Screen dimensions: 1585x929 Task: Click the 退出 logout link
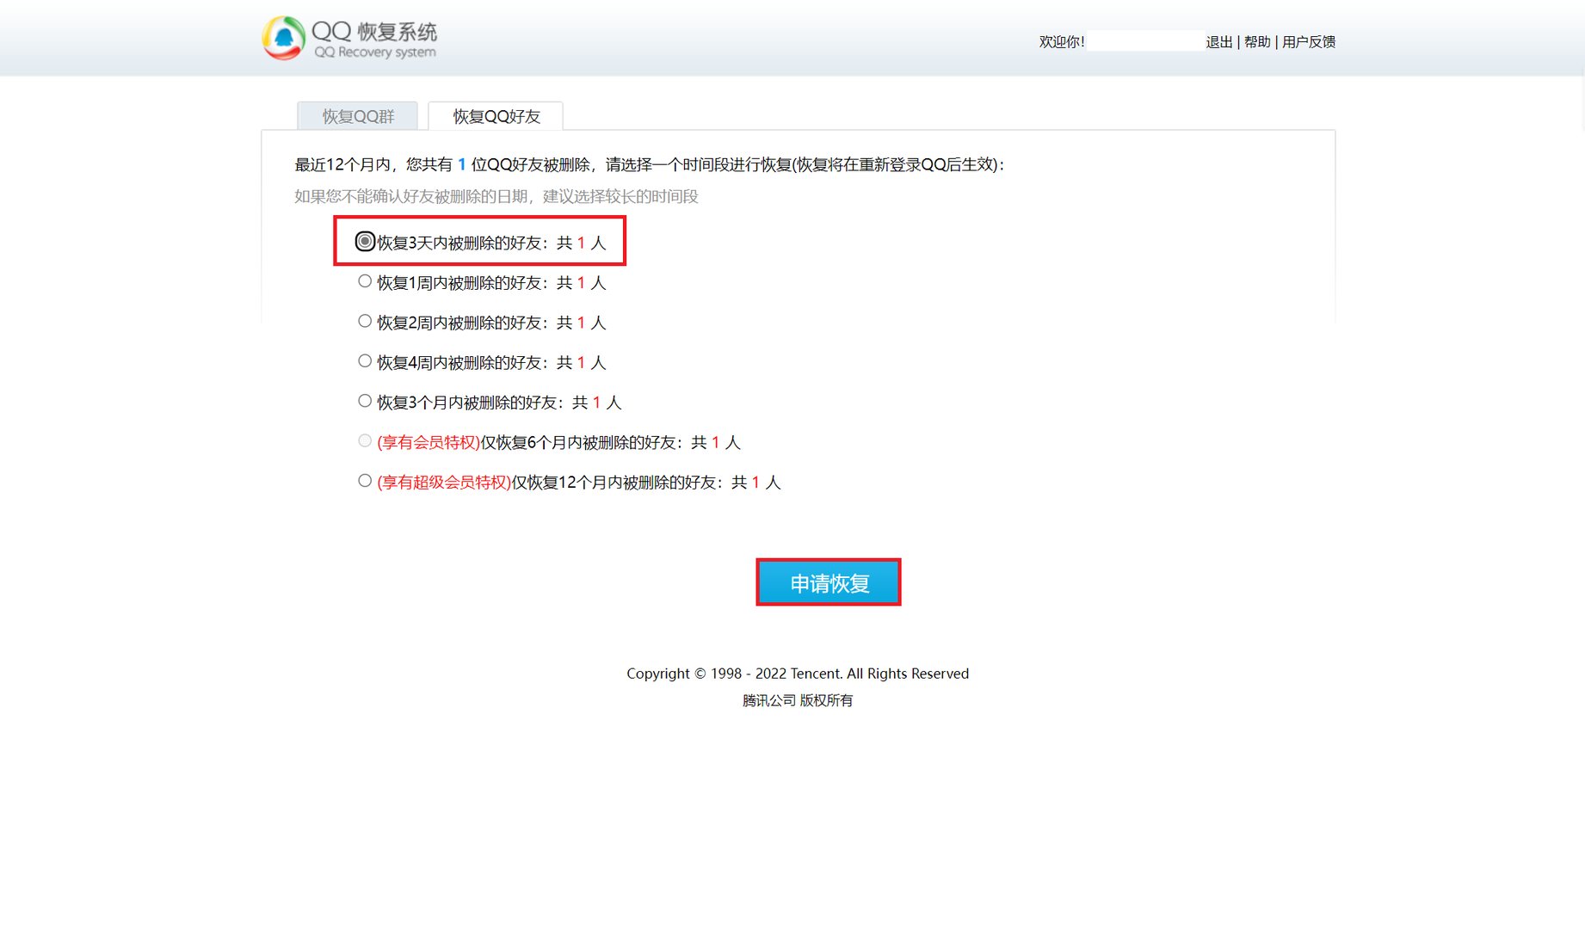[1218, 41]
